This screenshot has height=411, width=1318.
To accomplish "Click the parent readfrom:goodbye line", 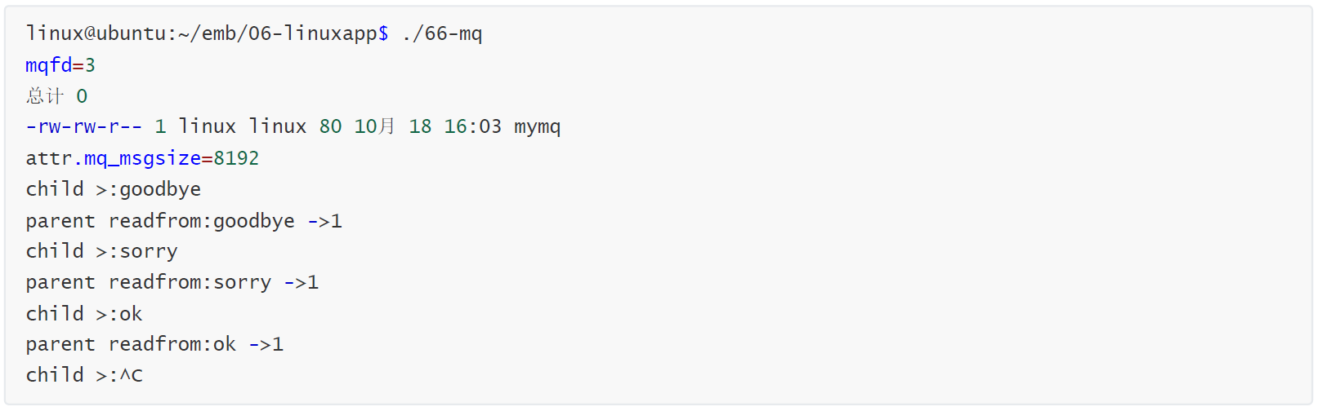I will coord(184,221).
